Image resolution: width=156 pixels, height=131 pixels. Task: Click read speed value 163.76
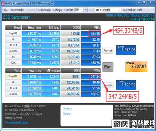(91, 63)
